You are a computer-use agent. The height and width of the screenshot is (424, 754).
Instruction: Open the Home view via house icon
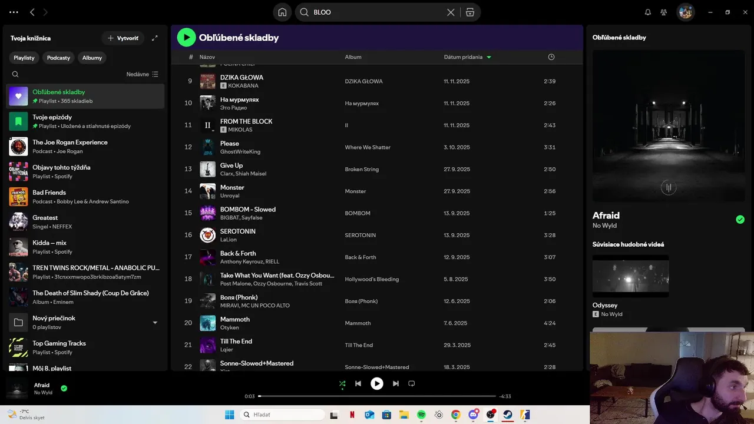(282, 12)
